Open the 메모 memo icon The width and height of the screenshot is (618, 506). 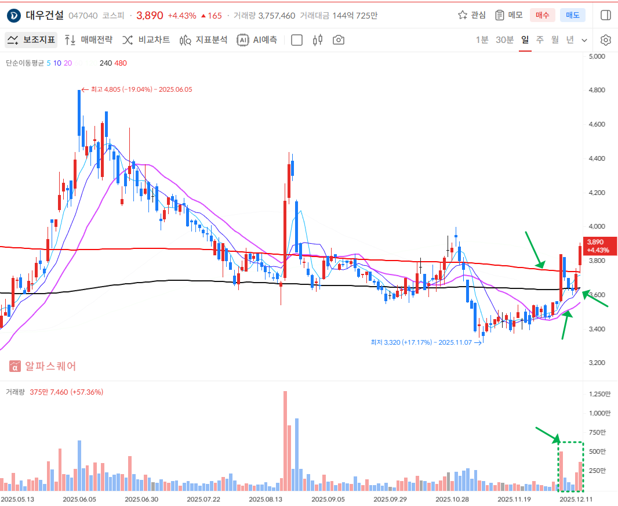(500, 15)
